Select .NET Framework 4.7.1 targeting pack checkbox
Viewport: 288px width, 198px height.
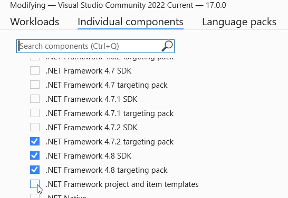[35, 113]
